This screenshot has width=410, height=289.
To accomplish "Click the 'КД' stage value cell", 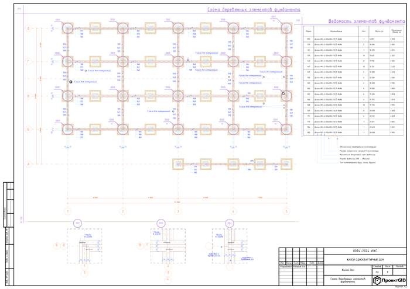I will pos(377,272).
